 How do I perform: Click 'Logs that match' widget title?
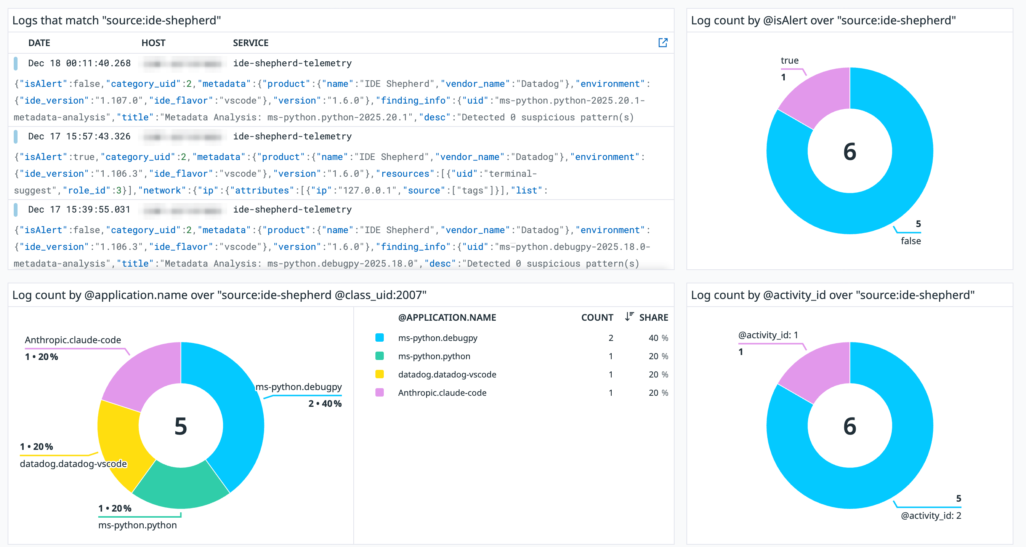click(x=116, y=20)
